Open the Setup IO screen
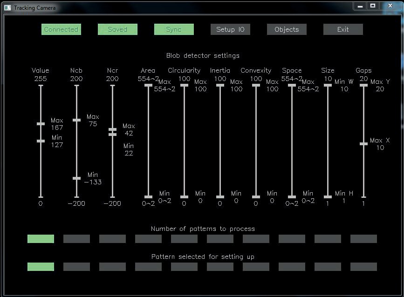The image size is (404, 297). pyautogui.click(x=230, y=29)
